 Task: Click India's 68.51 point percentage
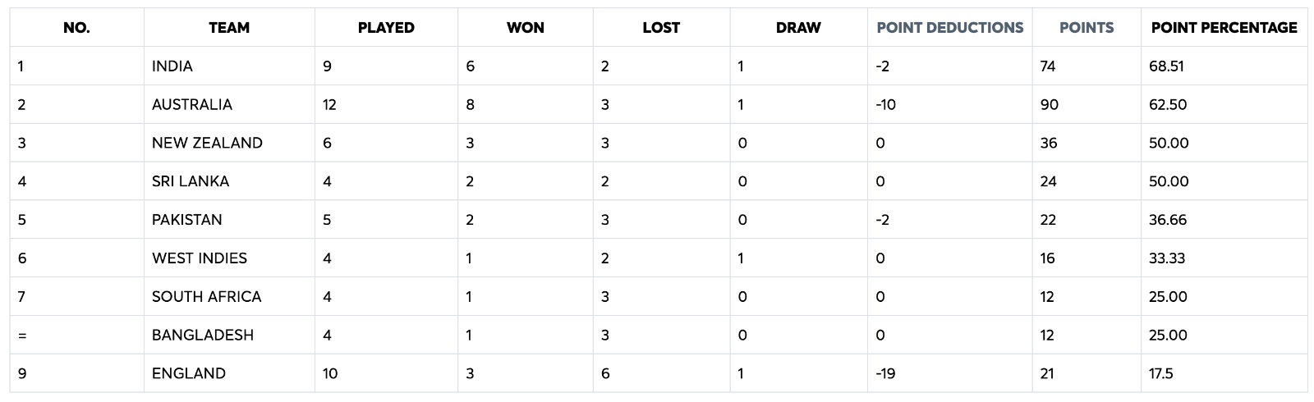pyautogui.click(x=1166, y=66)
